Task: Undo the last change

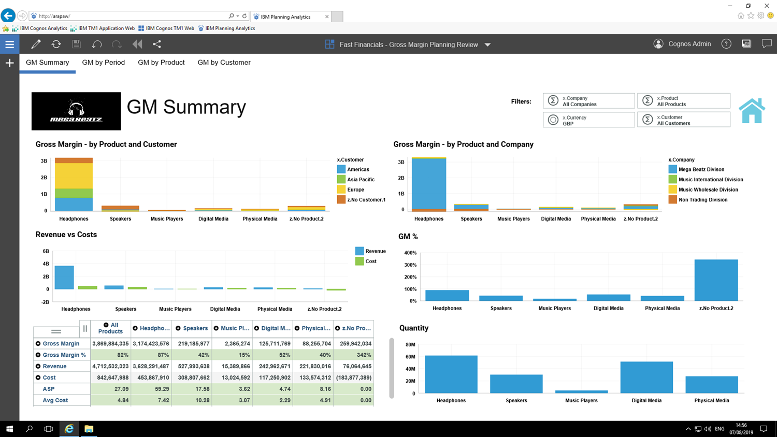Action: 97,44
